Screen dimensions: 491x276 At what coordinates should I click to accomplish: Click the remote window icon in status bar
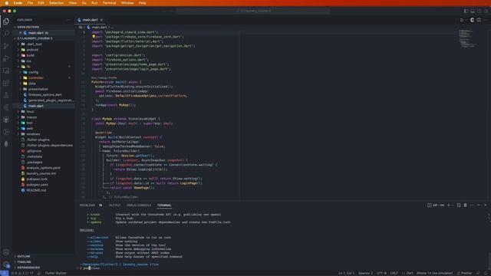click(x=4, y=273)
